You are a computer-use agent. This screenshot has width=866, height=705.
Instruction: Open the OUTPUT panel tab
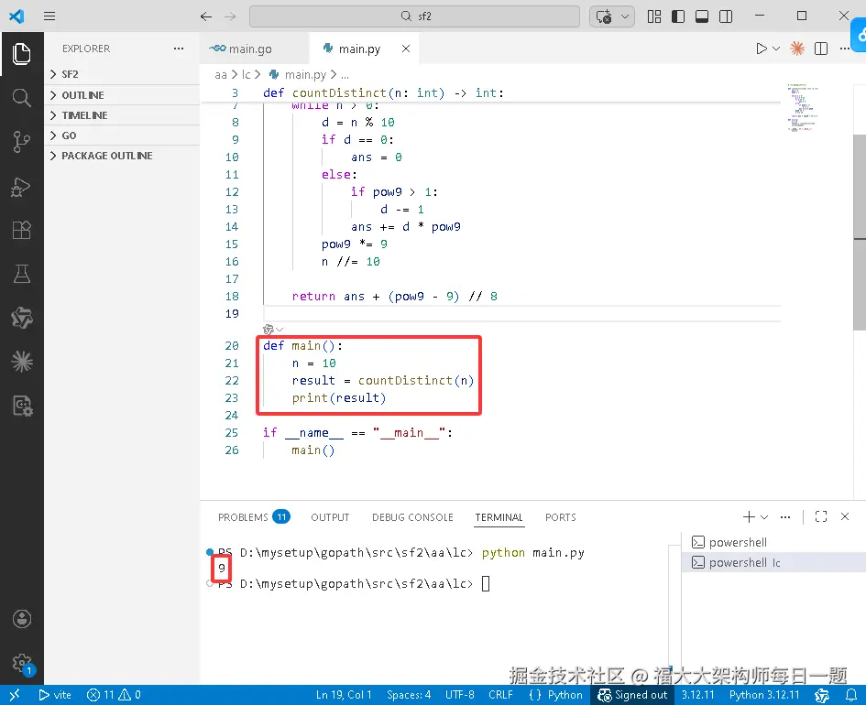tap(330, 517)
